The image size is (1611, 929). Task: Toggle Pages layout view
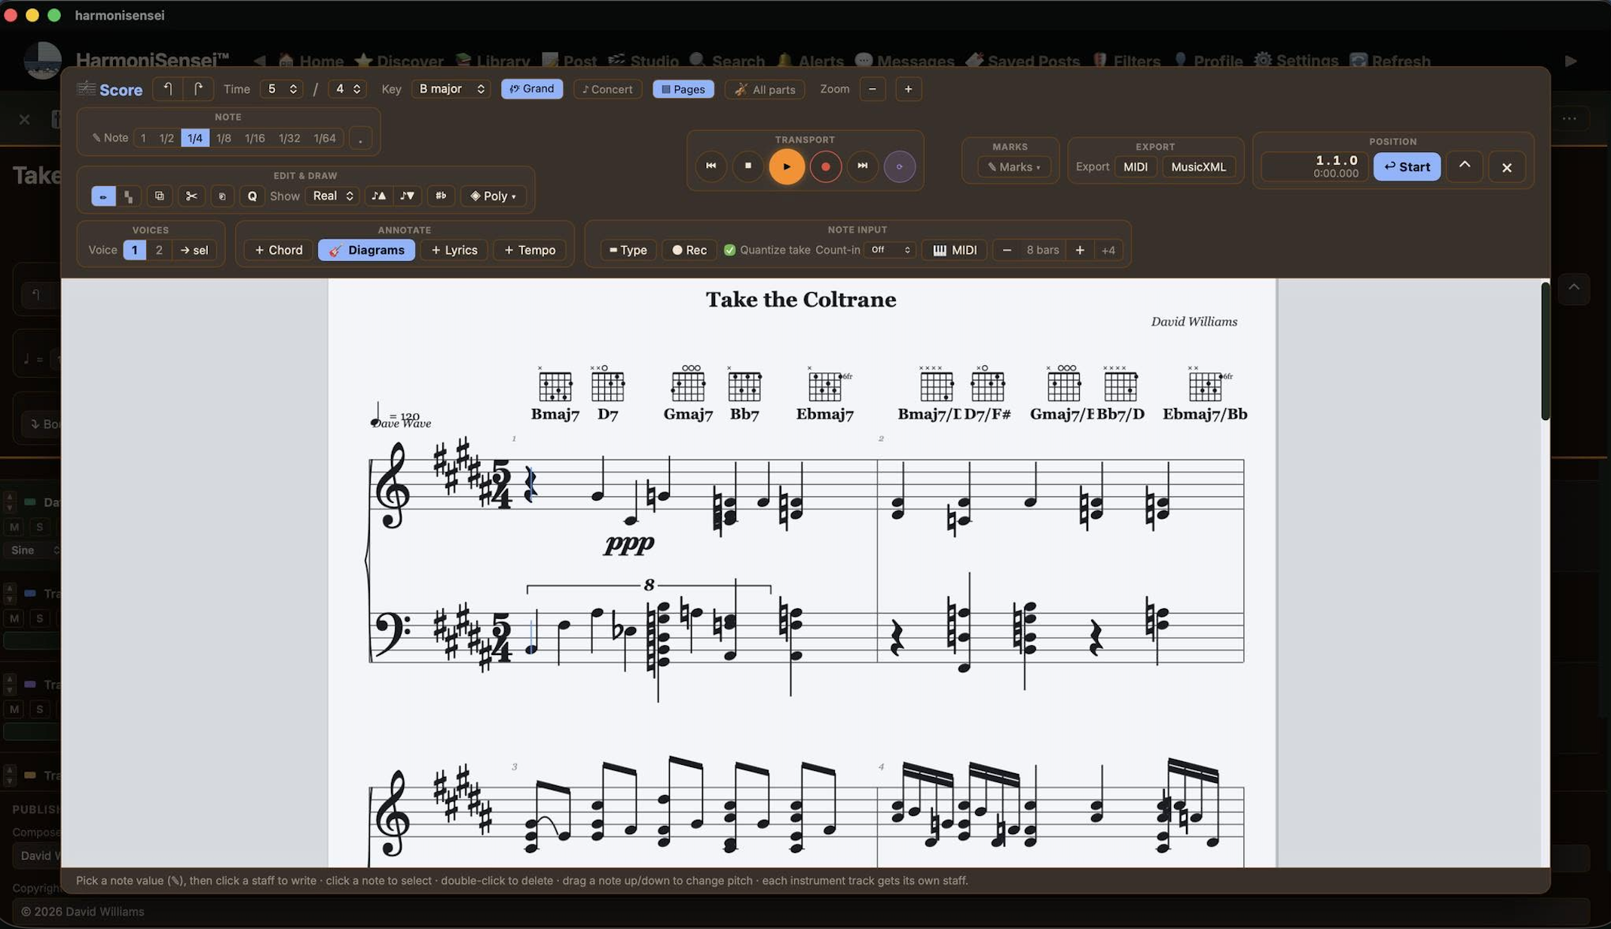click(x=683, y=89)
